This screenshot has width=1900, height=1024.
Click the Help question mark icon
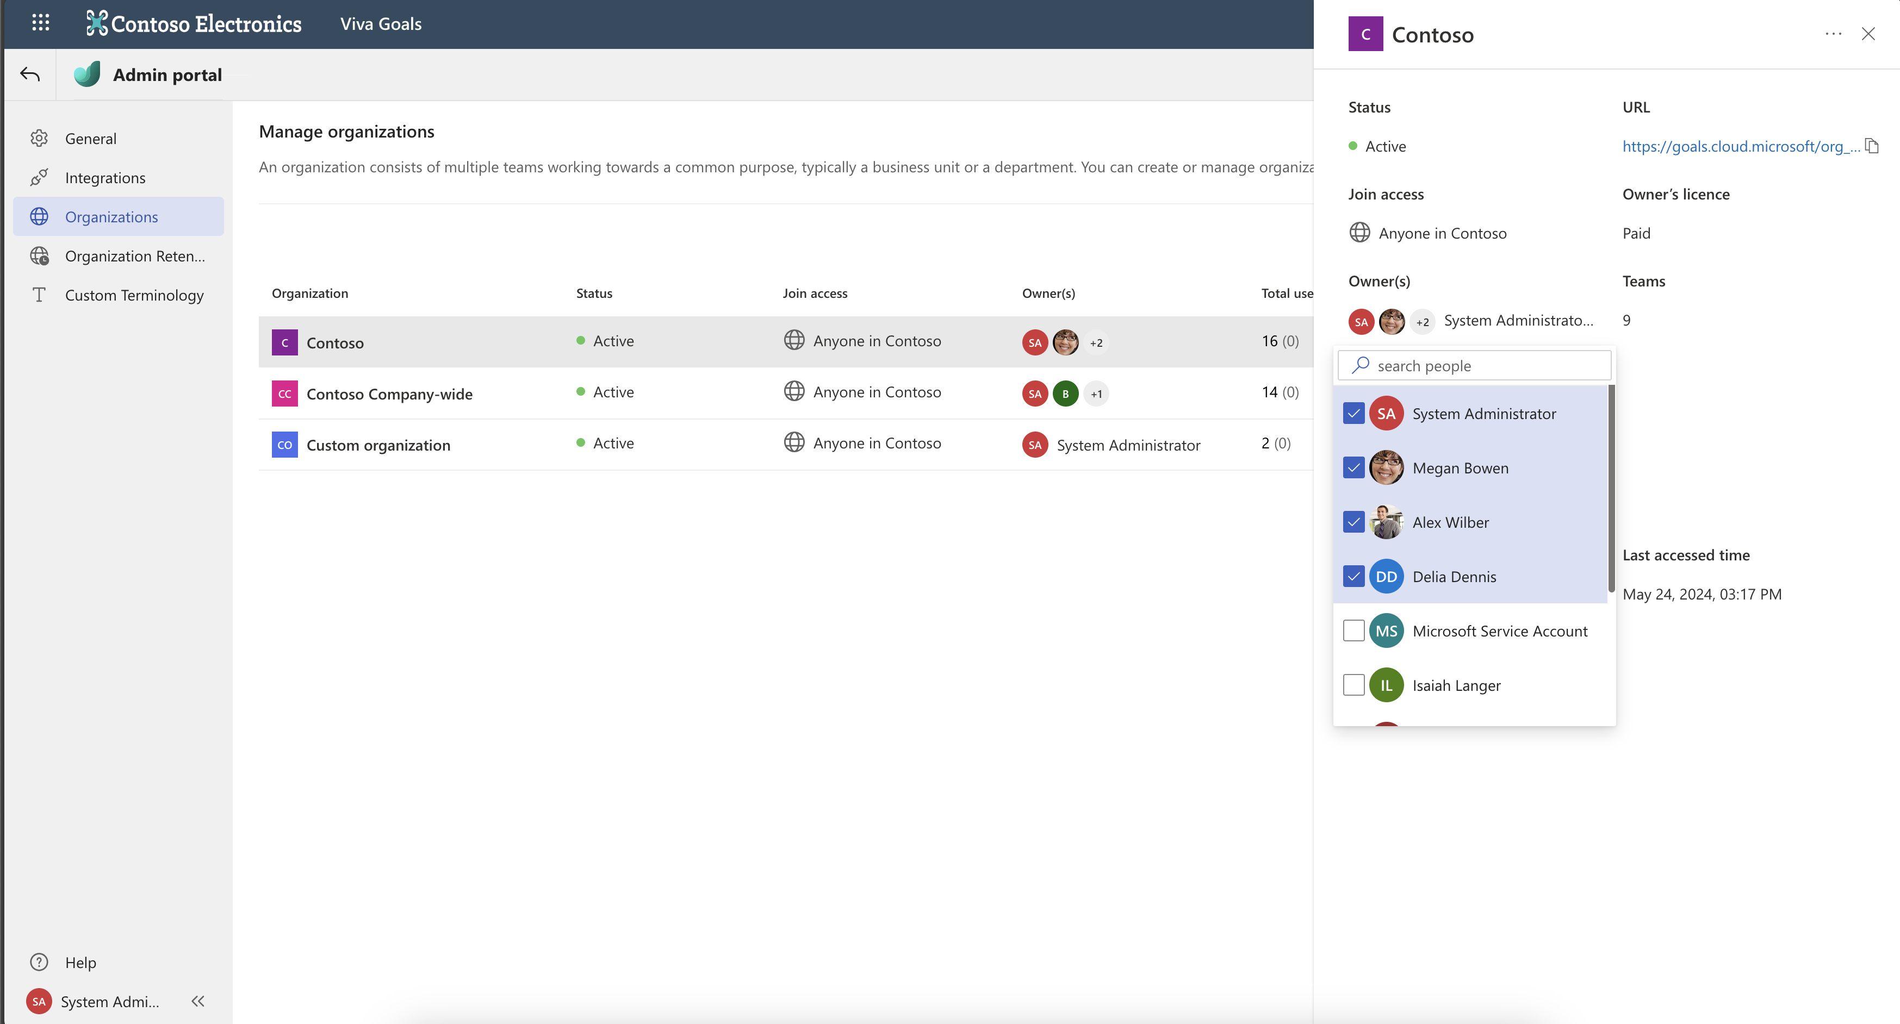[x=39, y=961]
